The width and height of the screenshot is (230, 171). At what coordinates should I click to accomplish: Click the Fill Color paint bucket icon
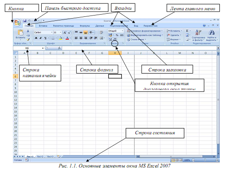60,38
